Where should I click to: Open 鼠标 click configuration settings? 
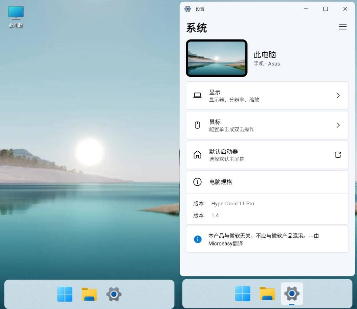pos(267,125)
